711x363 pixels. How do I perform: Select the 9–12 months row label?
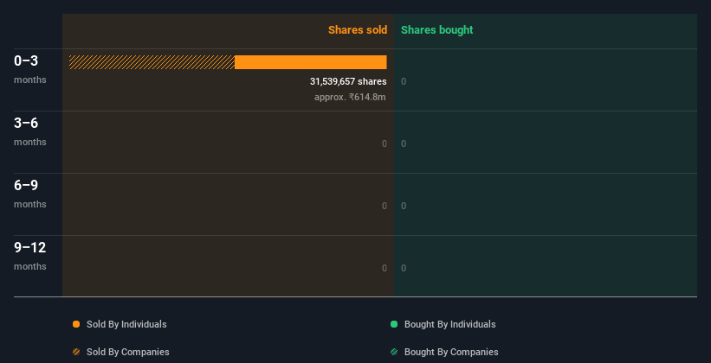tap(30, 255)
